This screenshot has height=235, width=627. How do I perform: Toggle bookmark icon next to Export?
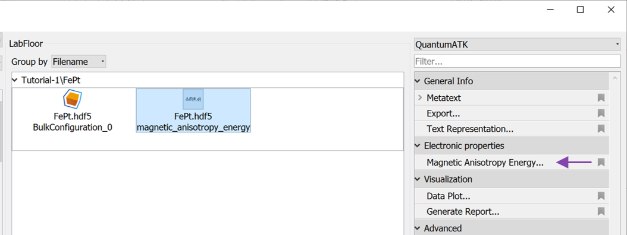pos(601,113)
